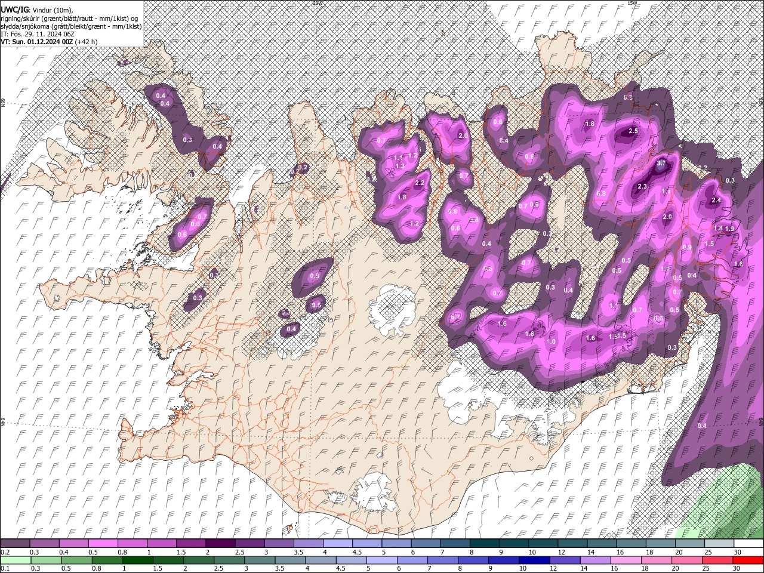Click the 20W longitude label
This screenshot has height=573, width=764.
[x=317, y=3]
